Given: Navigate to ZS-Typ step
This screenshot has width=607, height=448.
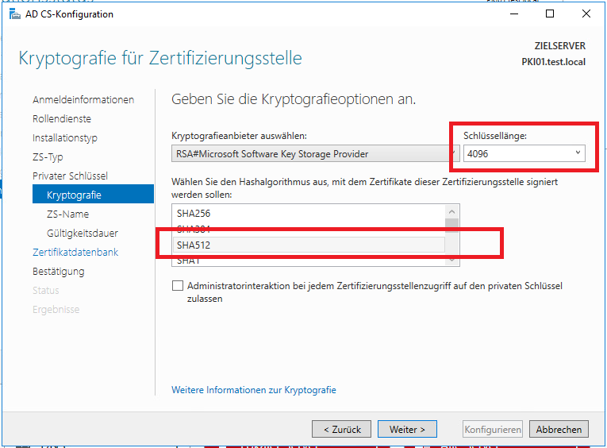Looking at the screenshot, I should 48,156.
